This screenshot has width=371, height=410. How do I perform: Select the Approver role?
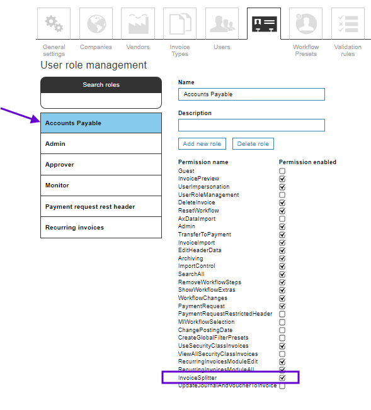click(101, 165)
